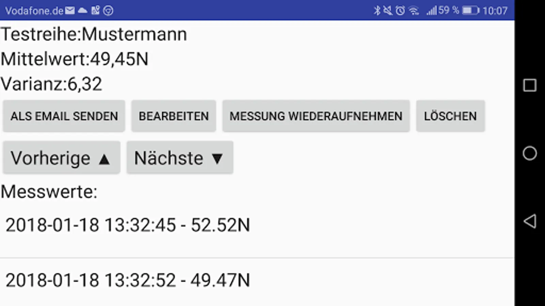Image resolution: width=545 pixels, height=306 pixels.
Task: Edit the series using BEARBEITEN
Action: coord(174,116)
